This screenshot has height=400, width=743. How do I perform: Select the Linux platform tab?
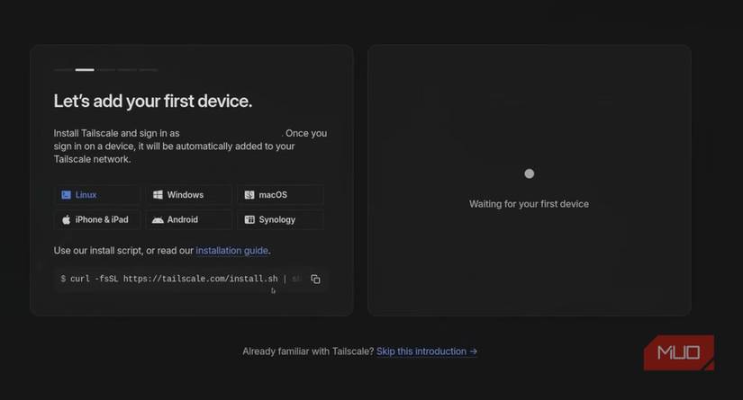96,195
